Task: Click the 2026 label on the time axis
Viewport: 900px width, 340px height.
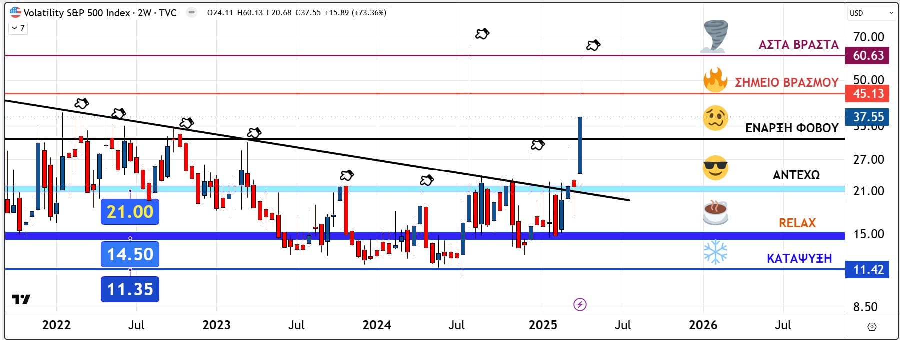Action: point(703,325)
